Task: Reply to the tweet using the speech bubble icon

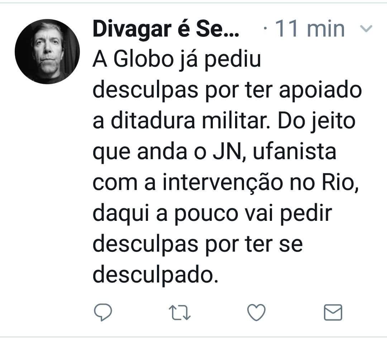Action: click(103, 312)
